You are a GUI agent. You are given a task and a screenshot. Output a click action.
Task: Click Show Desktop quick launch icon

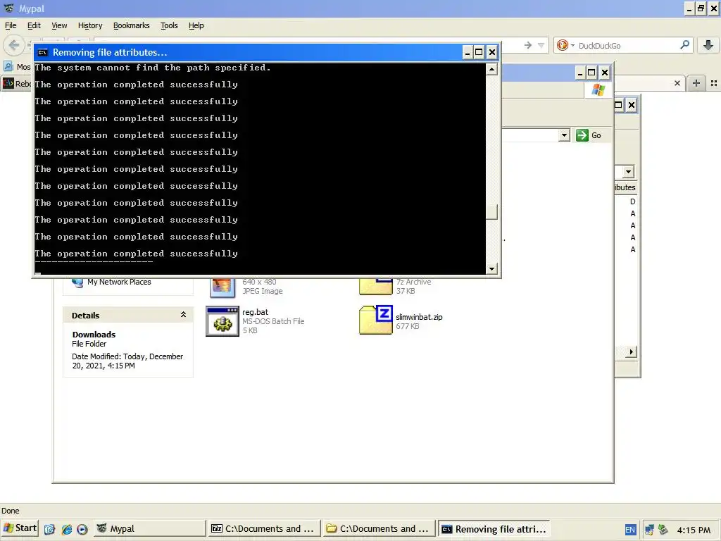(49, 529)
